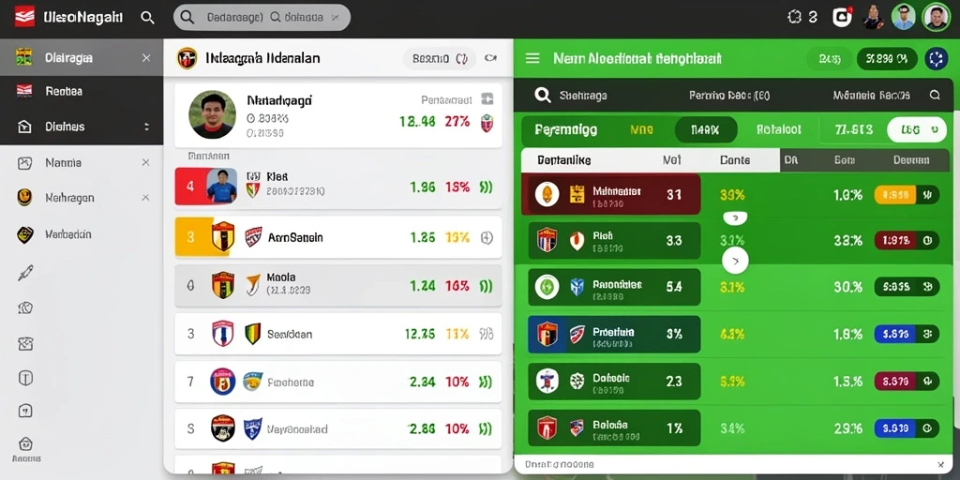960x480 pixels.
Task: Click the round dark blue icon at green header right
Action: 936,58
